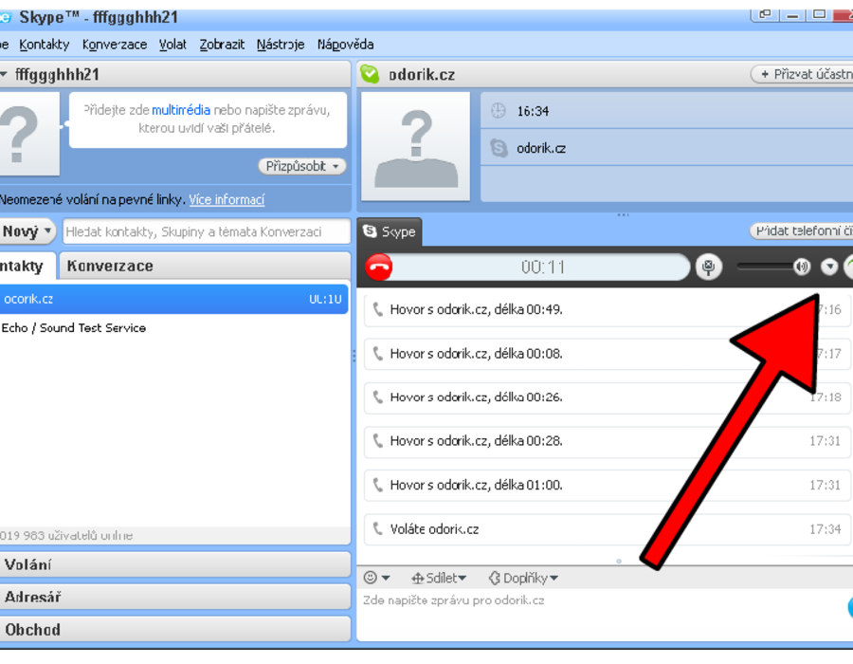The width and height of the screenshot is (853, 664).
Task: Expand the fffggghhh21 status dropdown
Action: [5, 74]
